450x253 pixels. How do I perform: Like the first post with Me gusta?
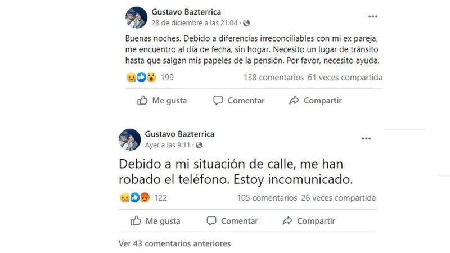tap(163, 101)
